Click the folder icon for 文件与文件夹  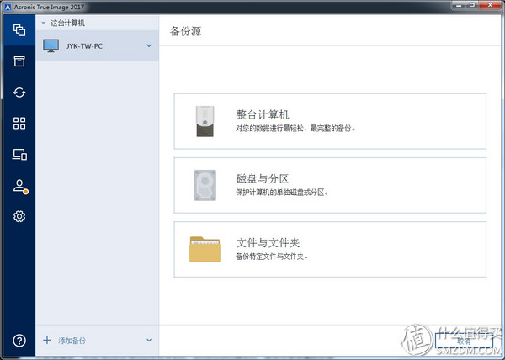pyautogui.click(x=205, y=249)
